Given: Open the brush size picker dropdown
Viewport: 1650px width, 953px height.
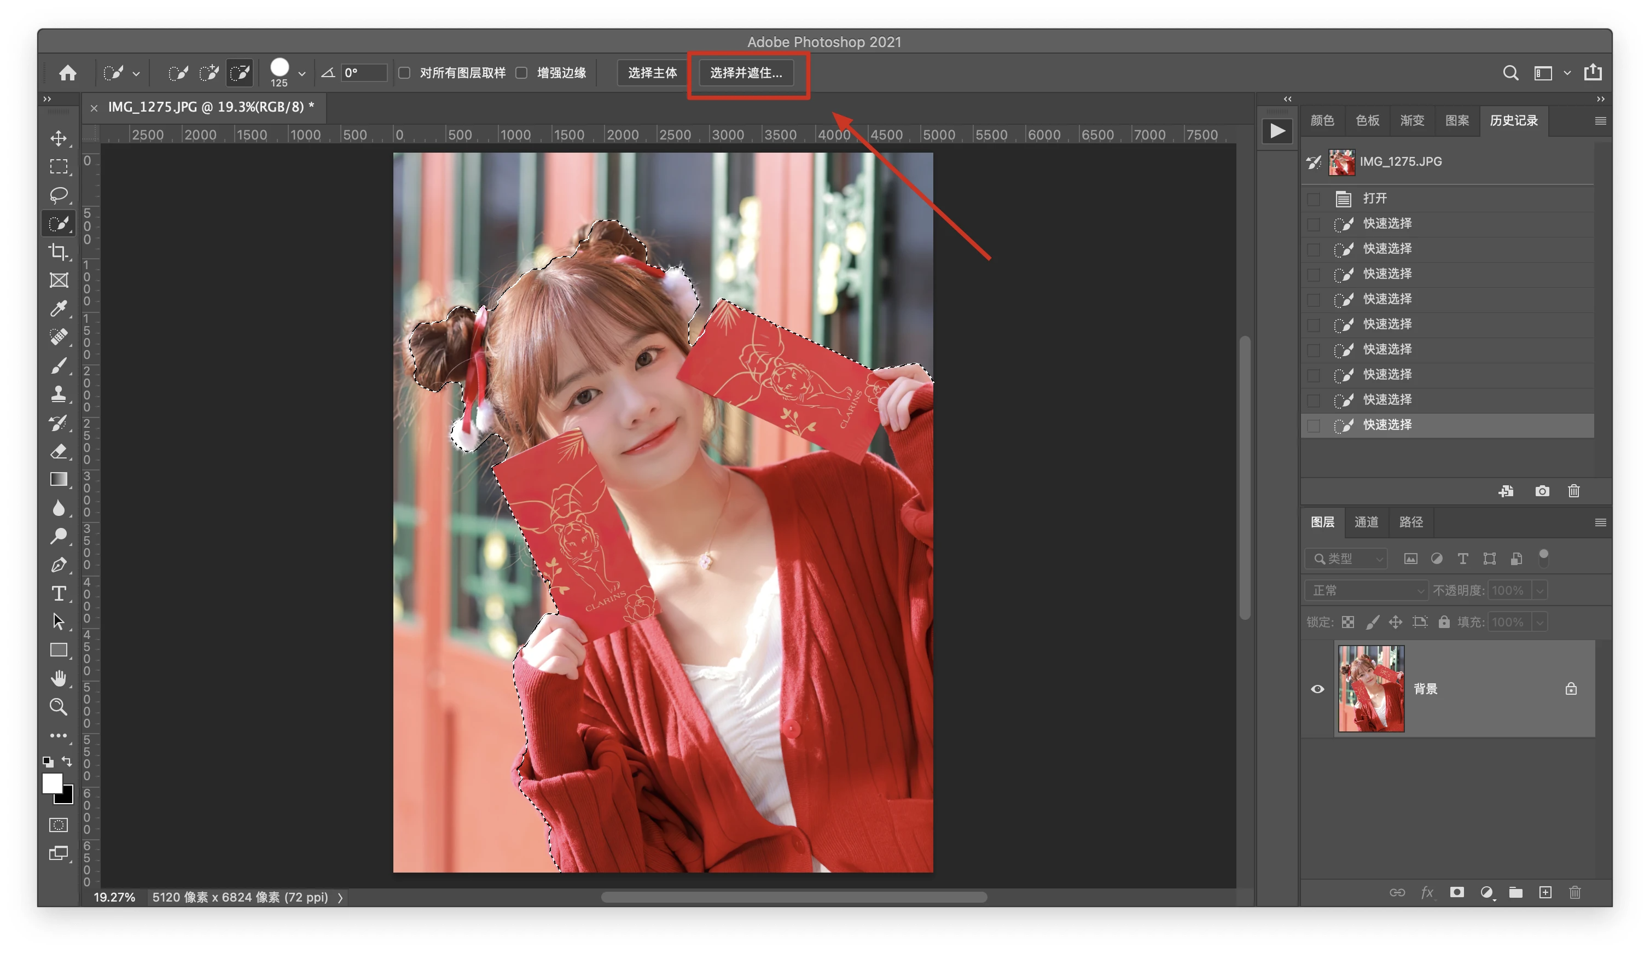Looking at the screenshot, I should pos(302,74).
